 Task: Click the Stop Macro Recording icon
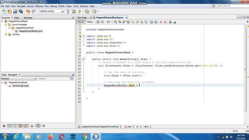pyautogui.click(x=165, y=22)
